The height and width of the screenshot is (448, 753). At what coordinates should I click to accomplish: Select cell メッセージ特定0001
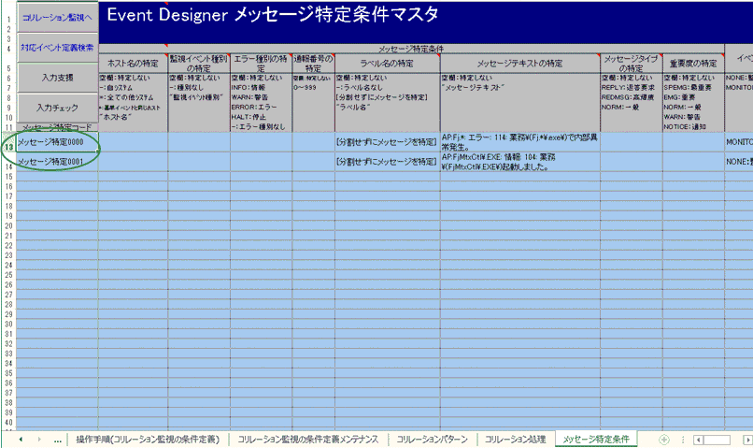57,162
